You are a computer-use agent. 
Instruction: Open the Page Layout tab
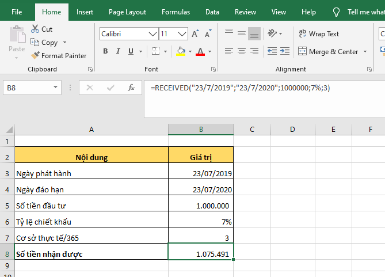pos(127,12)
